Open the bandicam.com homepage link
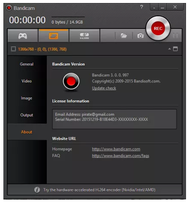Image resolution: width=189 pixels, height=203 pixels. [x=116, y=149]
